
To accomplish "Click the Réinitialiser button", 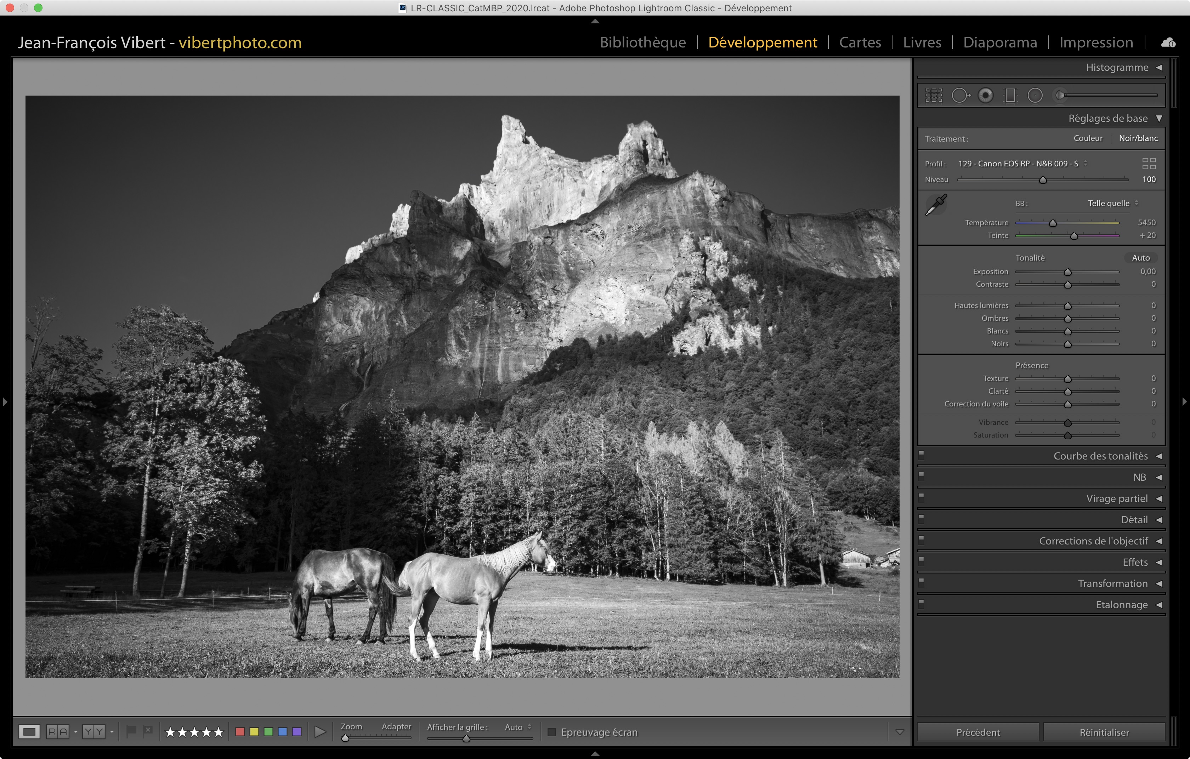I will pos(1104,732).
